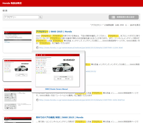This screenshot has height=123, width=143.
Task: Open the door lock result thumbnail at bottom
Action: pyautogui.click(x=18, y=120)
